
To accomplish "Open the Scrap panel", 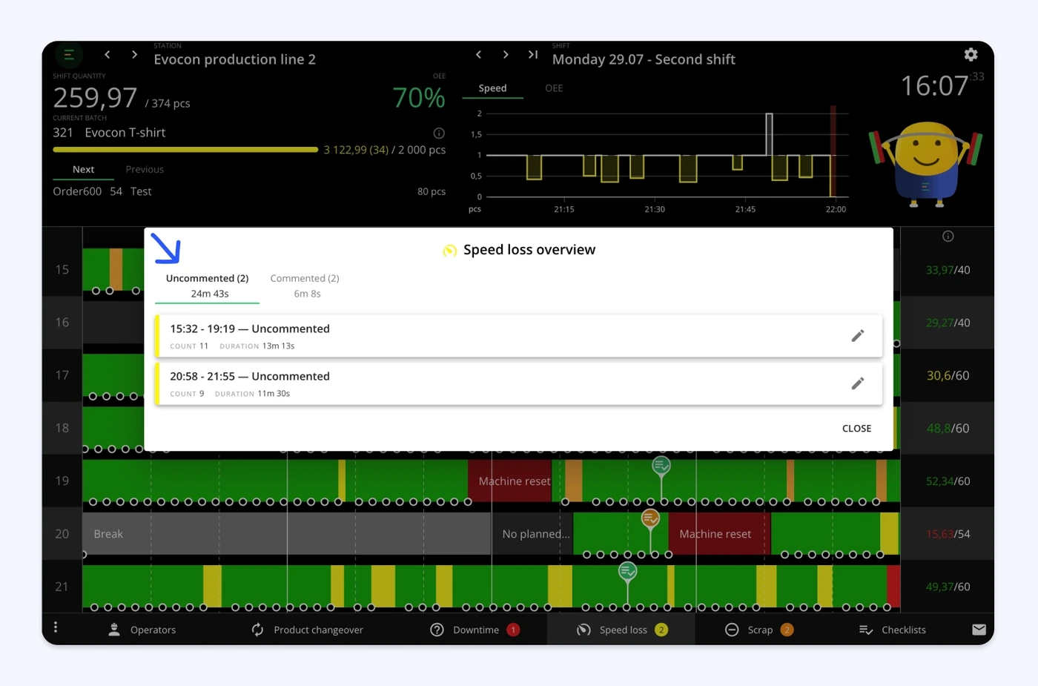I will click(x=759, y=630).
